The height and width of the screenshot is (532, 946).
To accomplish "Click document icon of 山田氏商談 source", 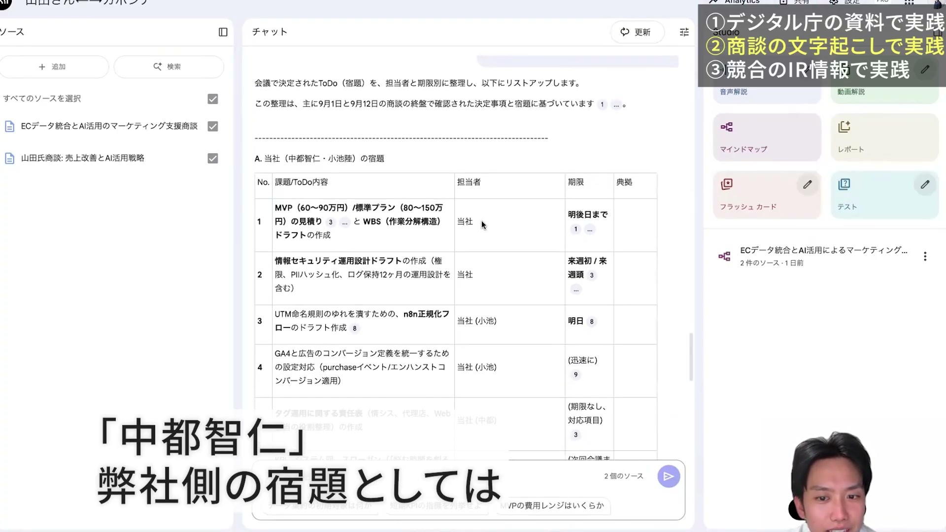I will tap(9, 159).
